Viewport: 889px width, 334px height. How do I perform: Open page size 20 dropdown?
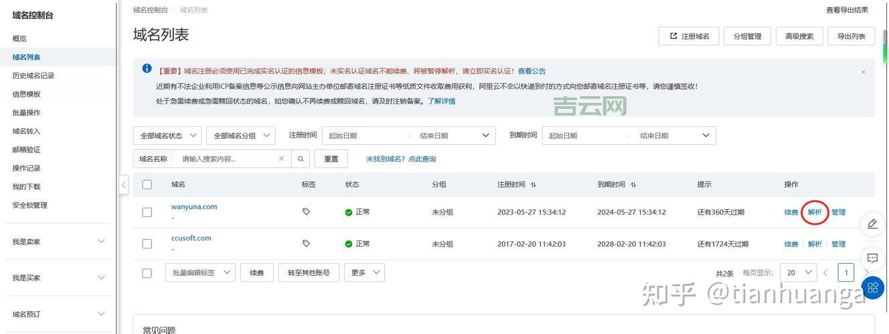[799, 273]
